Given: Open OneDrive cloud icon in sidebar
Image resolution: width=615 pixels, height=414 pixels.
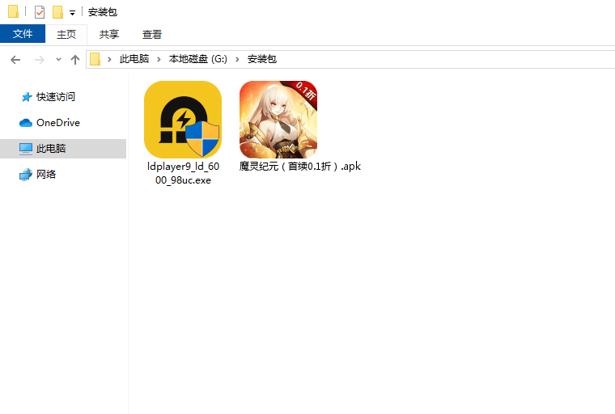Looking at the screenshot, I should (x=26, y=123).
